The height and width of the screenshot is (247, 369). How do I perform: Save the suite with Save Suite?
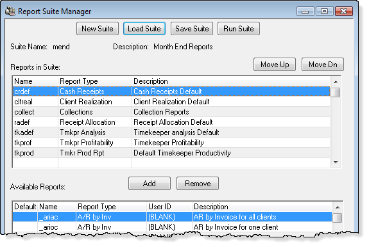(192, 29)
